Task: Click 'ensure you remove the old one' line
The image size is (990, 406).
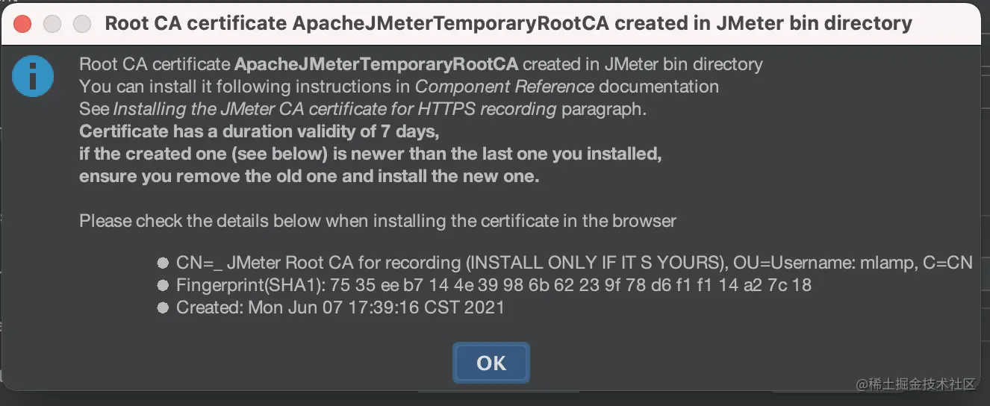Action: coord(308,178)
